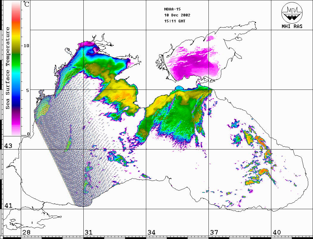Click the latitude label '43'
This screenshot has width=313, height=239.
click(x=8, y=146)
